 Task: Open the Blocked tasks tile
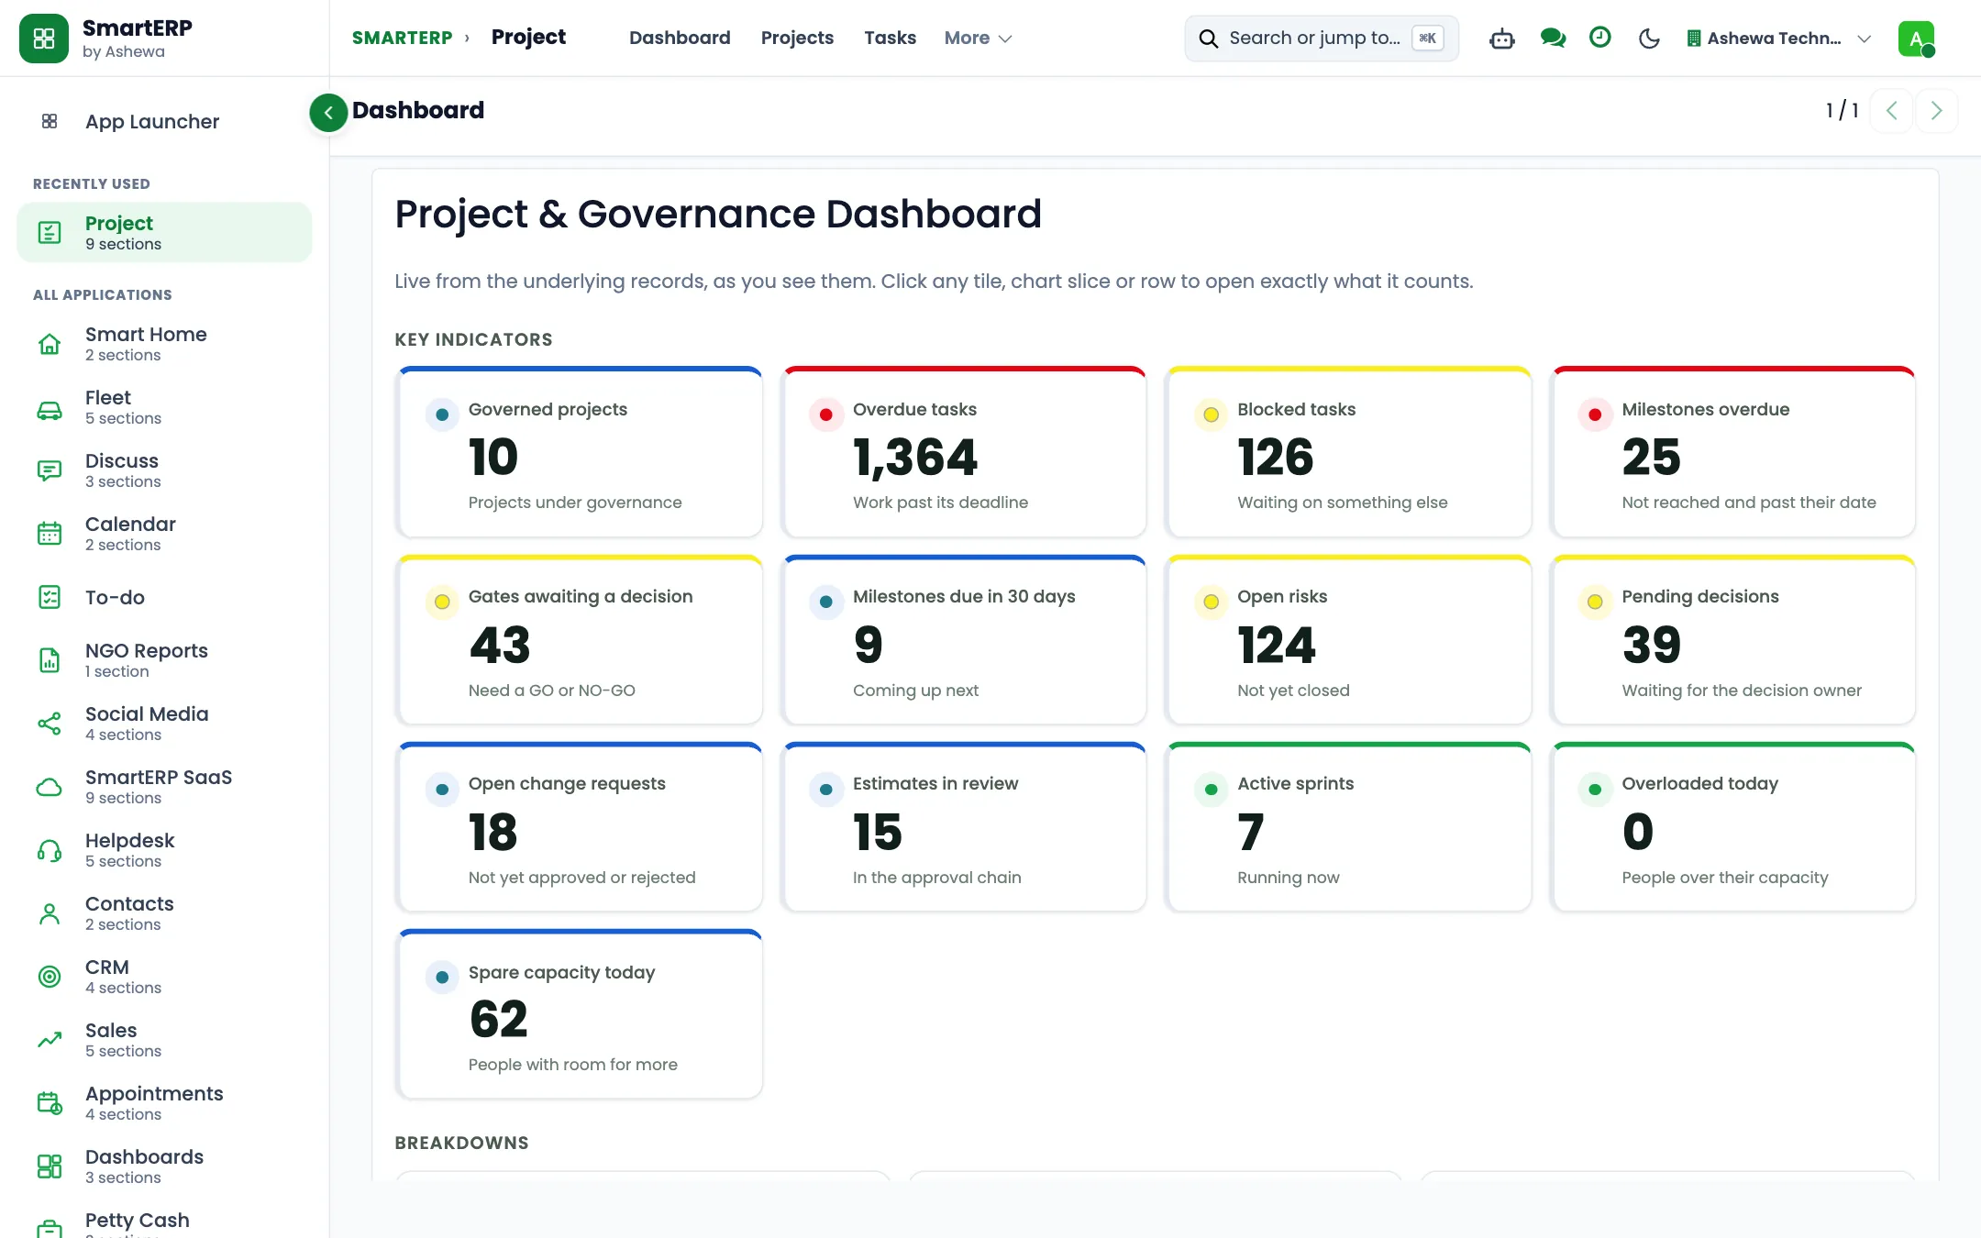(x=1348, y=452)
